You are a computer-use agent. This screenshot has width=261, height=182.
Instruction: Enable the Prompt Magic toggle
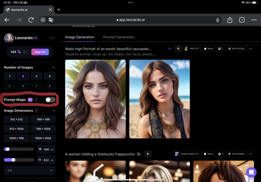pos(50,100)
